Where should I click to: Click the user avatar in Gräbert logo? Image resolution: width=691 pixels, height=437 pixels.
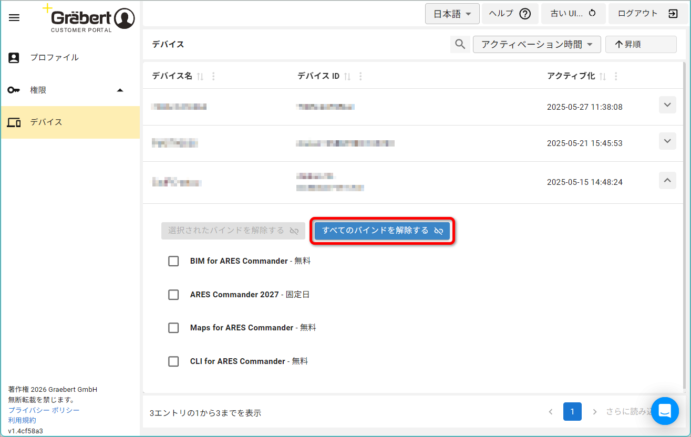point(125,18)
